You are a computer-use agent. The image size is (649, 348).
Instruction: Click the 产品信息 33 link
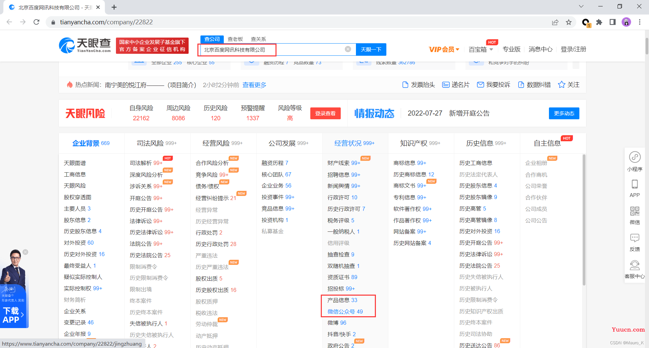[x=342, y=300]
